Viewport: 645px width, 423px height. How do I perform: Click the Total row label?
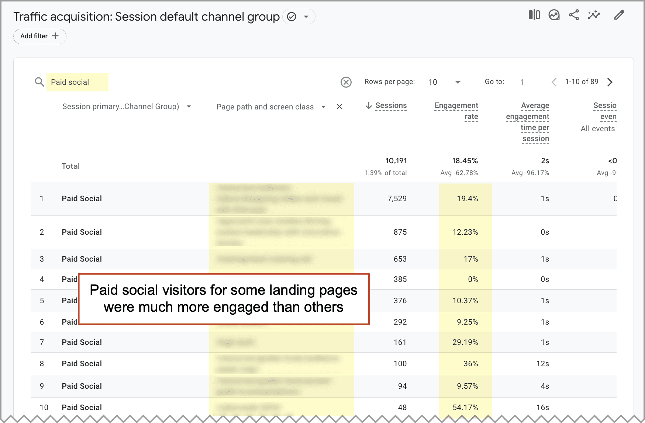(71, 166)
